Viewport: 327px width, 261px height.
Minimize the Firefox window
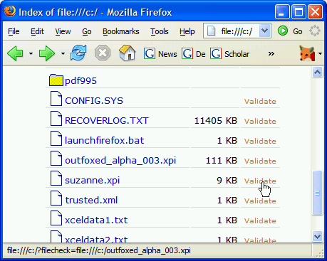click(282, 11)
